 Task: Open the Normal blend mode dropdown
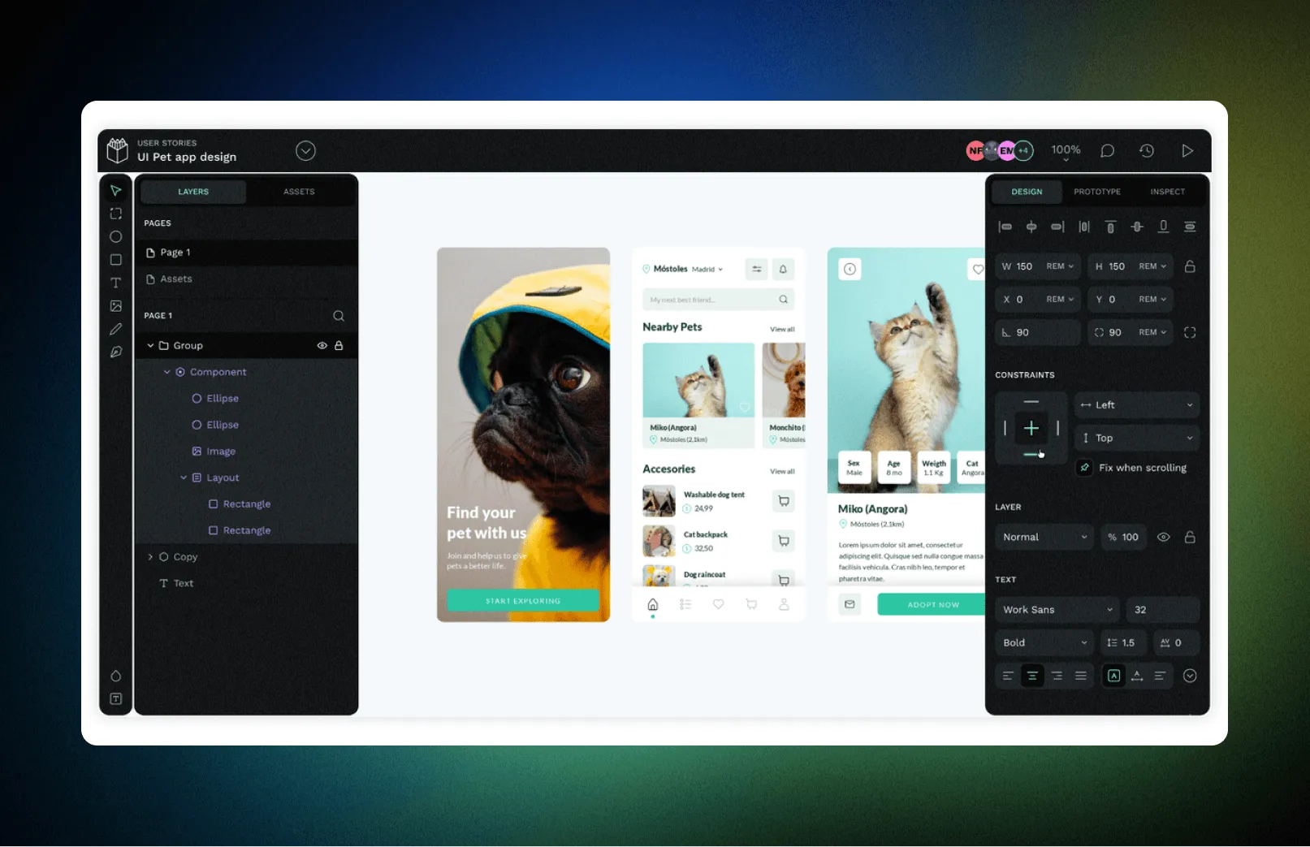coord(1044,538)
